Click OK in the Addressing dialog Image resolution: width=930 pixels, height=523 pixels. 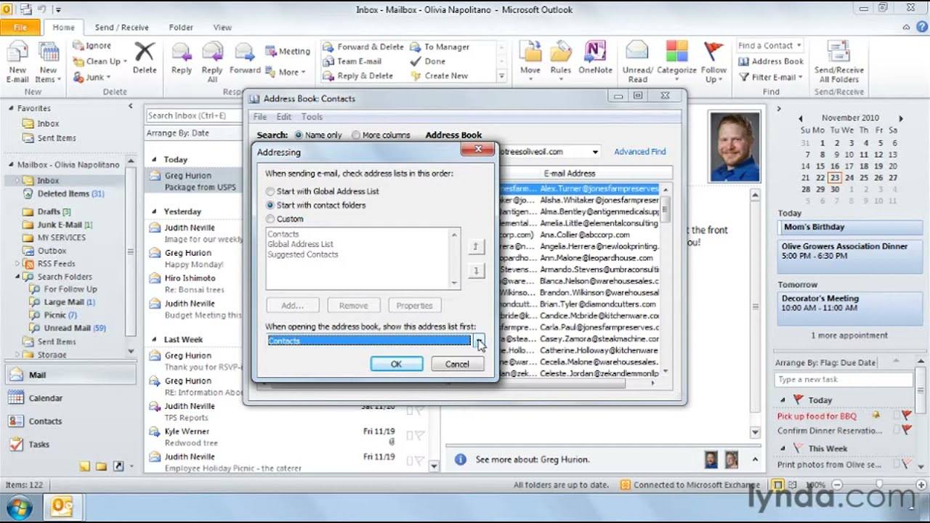coord(396,364)
